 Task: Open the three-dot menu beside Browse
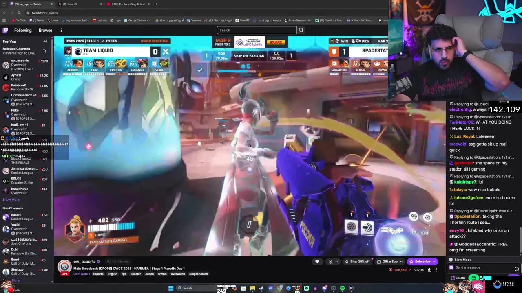[61, 30]
